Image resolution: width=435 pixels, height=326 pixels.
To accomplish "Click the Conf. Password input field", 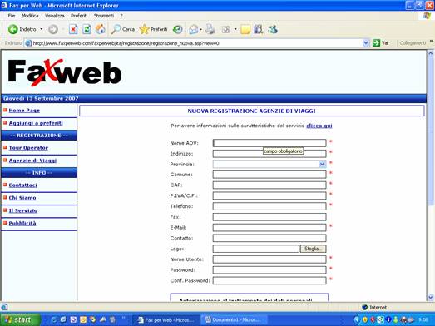I will point(269,280).
